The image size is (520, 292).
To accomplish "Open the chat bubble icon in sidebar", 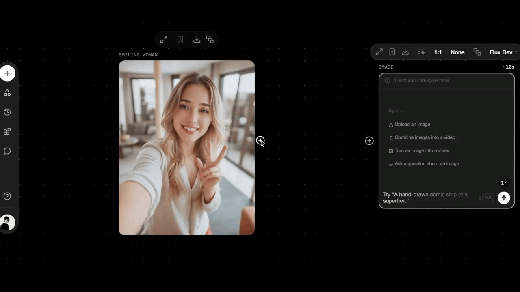I will [7, 151].
